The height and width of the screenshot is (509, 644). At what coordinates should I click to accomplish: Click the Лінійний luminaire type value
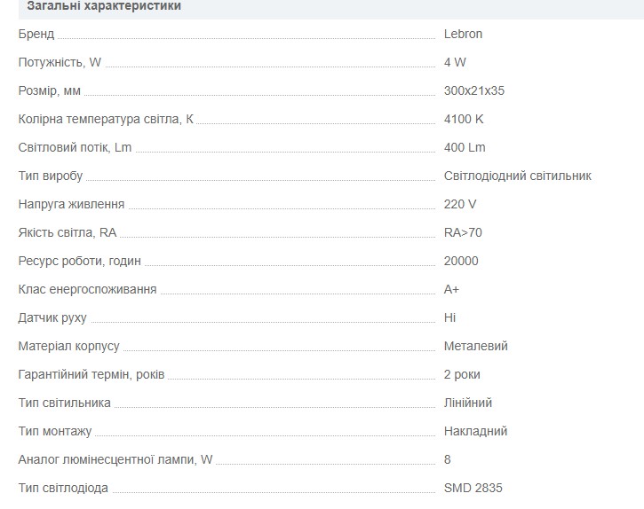pos(468,403)
